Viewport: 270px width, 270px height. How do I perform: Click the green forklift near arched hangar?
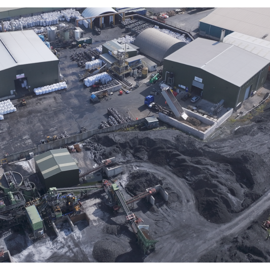pyautogui.click(x=154, y=78)
